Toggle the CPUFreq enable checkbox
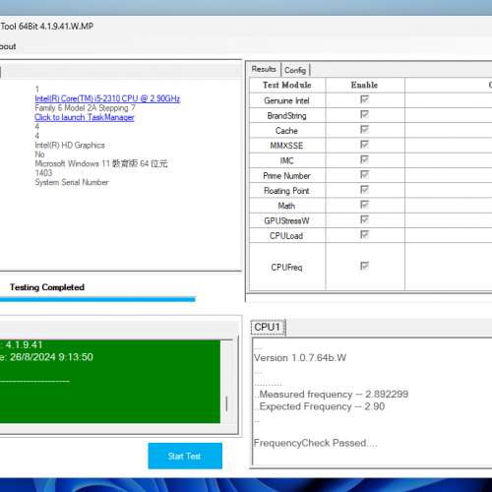Viewport: 492px width, 492px height. [x=364, y=266]
